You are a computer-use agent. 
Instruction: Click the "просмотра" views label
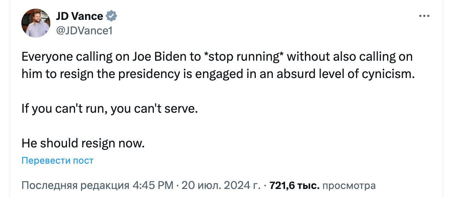(349, 186)
